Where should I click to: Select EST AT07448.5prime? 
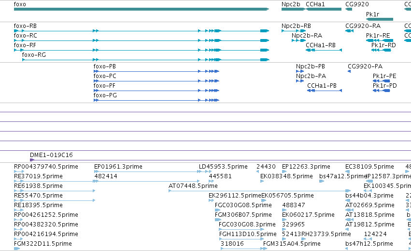click(x=193, y=186)
